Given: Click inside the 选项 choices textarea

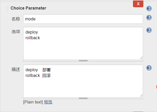Looking at the screenshot, I should tap(83, 43).
